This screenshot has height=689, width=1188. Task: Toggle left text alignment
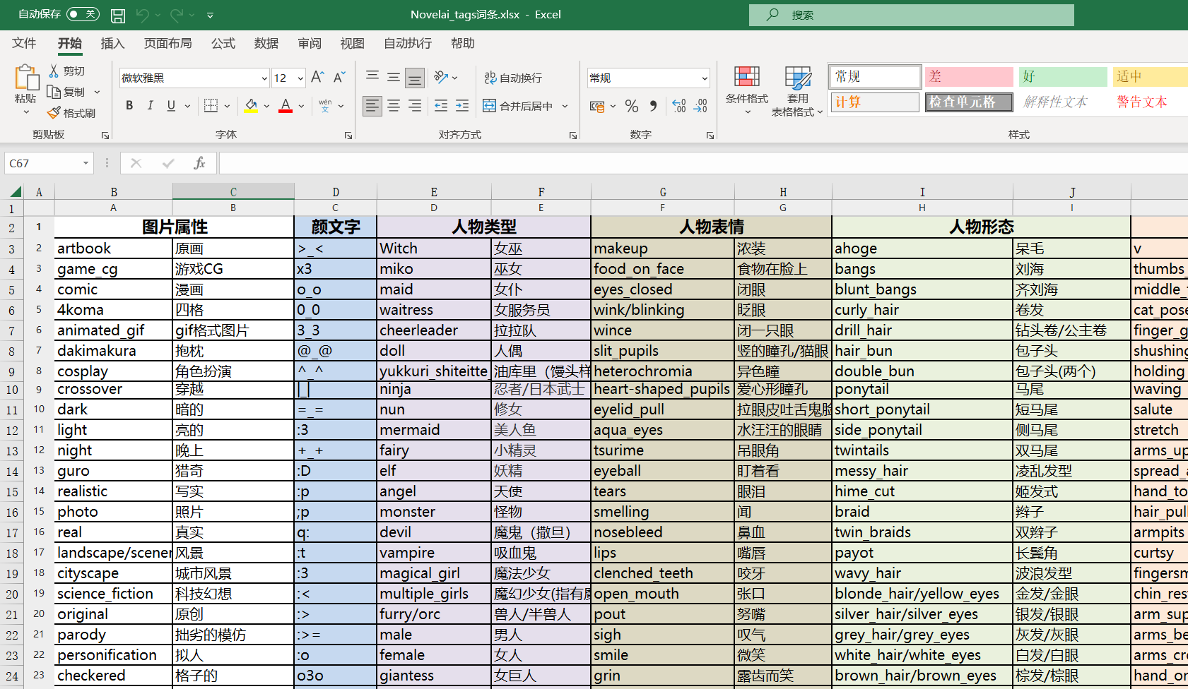click(x=372, y=106)
